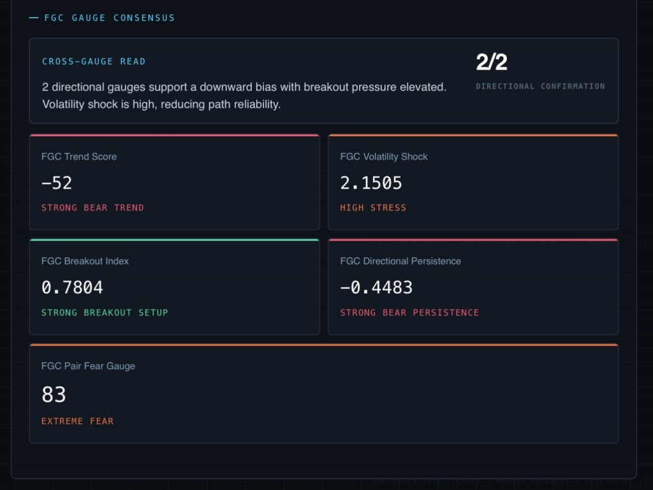Open the FGC Trend Score card

point(175,182)
